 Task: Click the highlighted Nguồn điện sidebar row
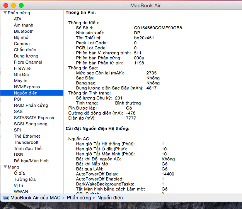click(32, 93)
